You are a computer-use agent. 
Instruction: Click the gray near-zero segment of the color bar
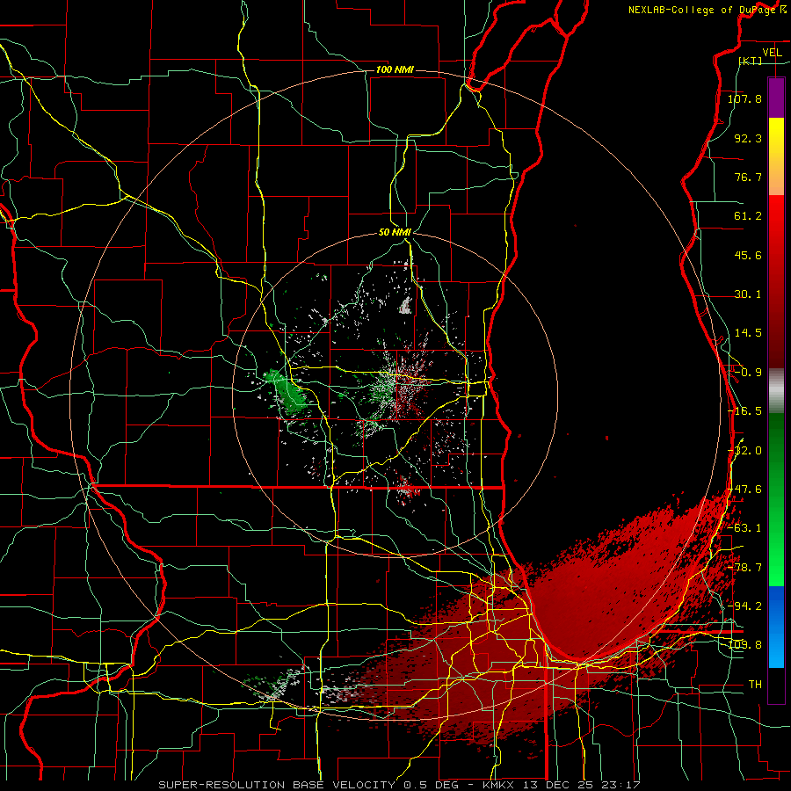point(776,391)
